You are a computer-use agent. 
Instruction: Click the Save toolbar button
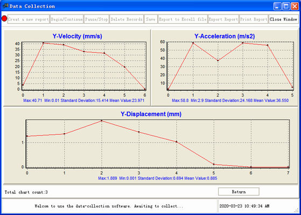(151, 19)
